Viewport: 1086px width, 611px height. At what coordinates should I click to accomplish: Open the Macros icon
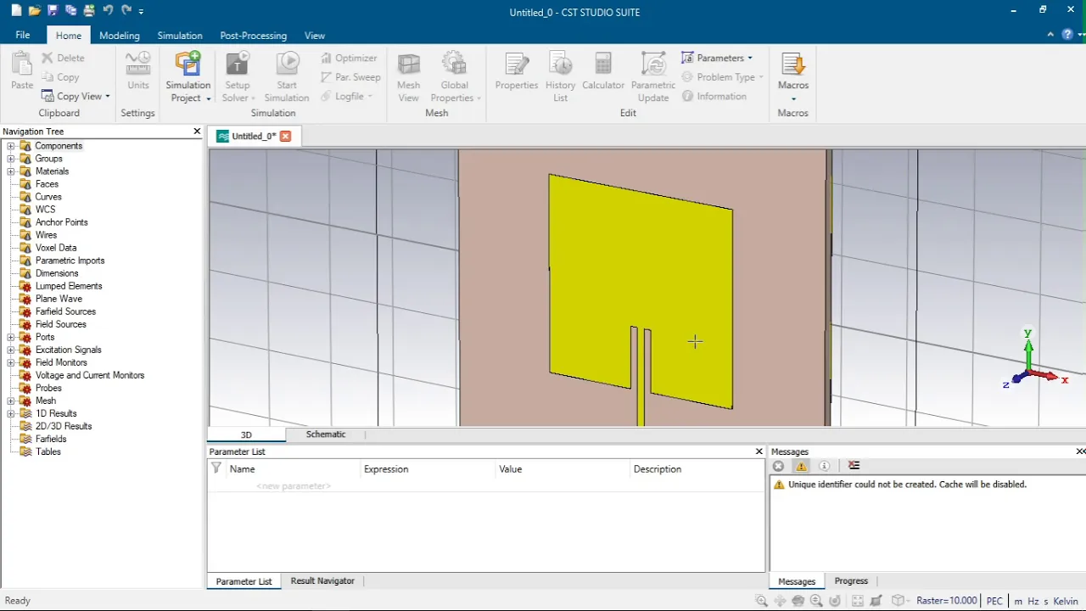pos(792,65)
